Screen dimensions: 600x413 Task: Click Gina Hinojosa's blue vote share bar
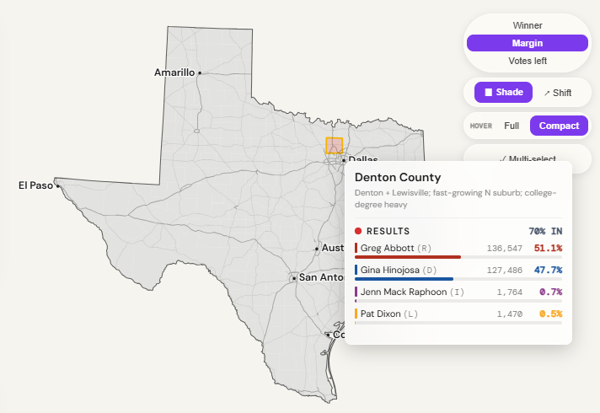(404, 279)
